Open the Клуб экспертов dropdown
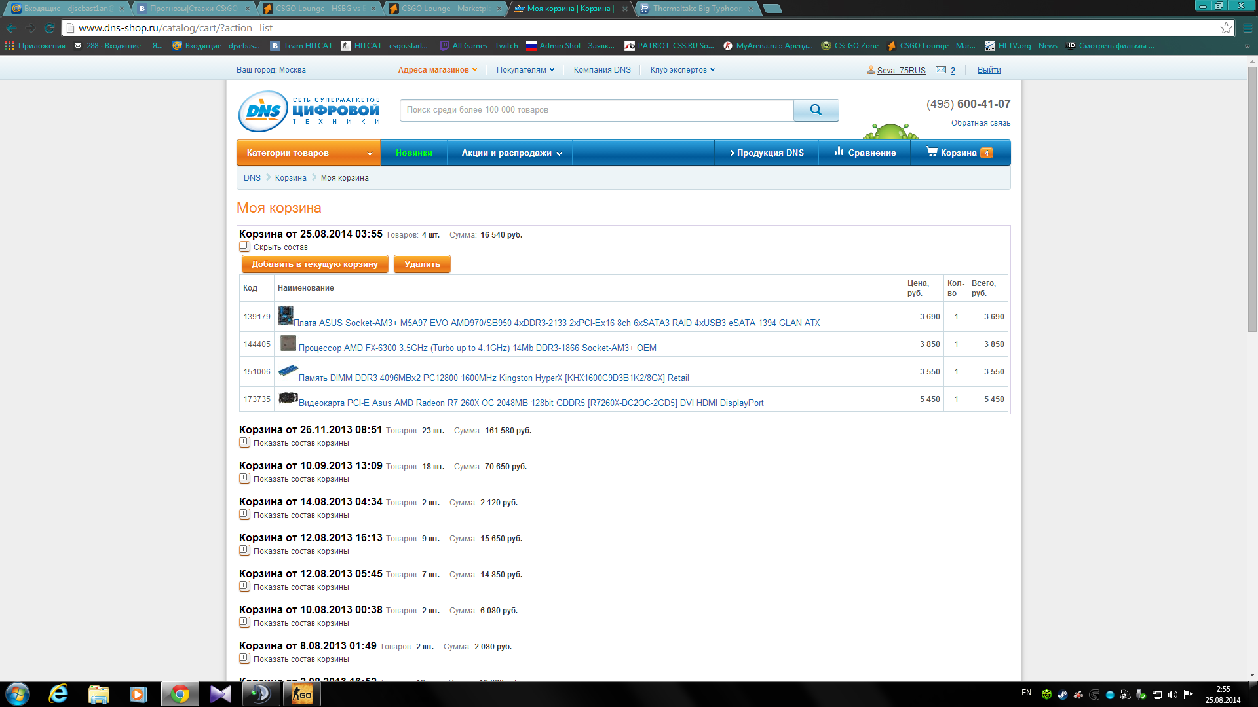Image resolution: width=1258 pixels, height=707 pixels. (x=683, y=70)
